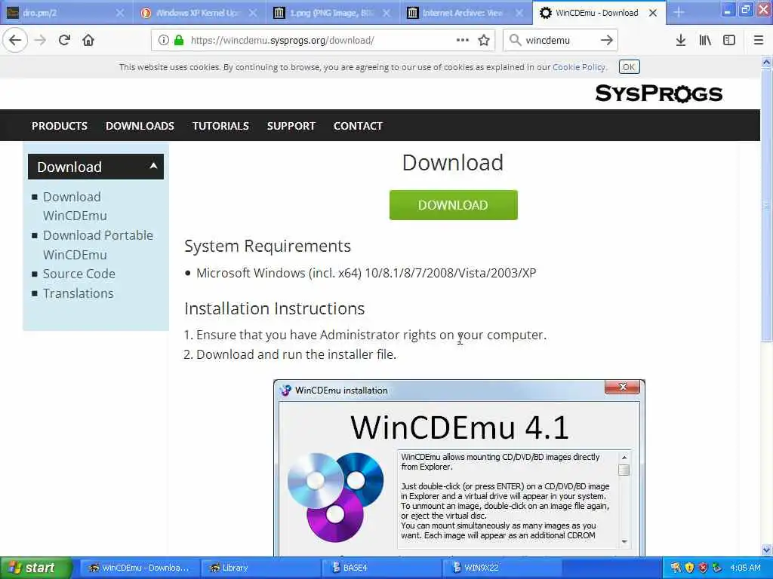Viewport: 773px width, 579px height.
Task: Show site information icon in address bar
Action: pos(163,41)
